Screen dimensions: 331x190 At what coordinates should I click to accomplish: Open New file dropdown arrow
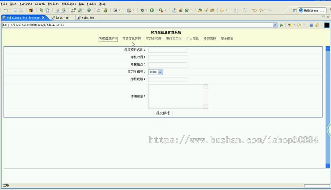coord(10,10)
